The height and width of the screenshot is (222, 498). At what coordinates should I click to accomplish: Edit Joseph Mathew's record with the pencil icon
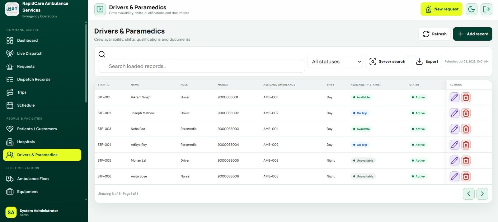coord(454,113)
